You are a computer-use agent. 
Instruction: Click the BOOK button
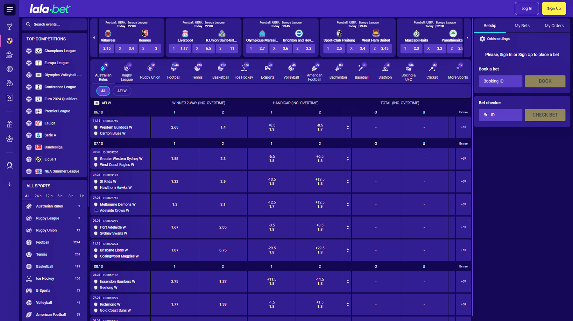click(x=545, y=81)
